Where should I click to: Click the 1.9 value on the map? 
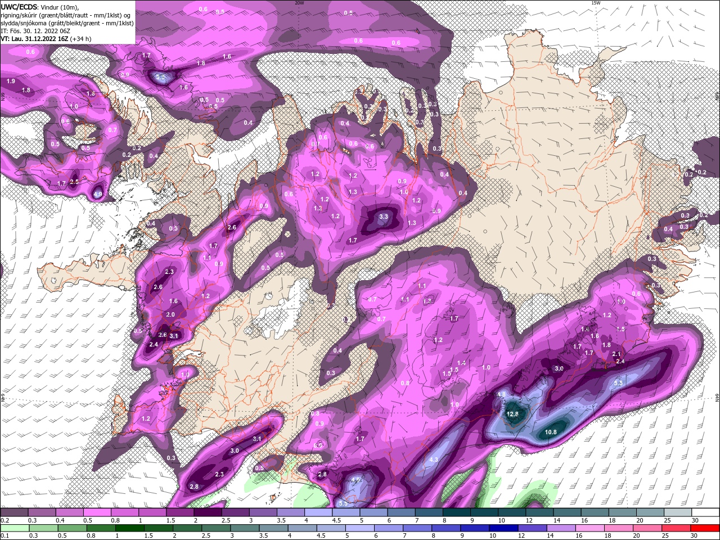pos(11,82)
